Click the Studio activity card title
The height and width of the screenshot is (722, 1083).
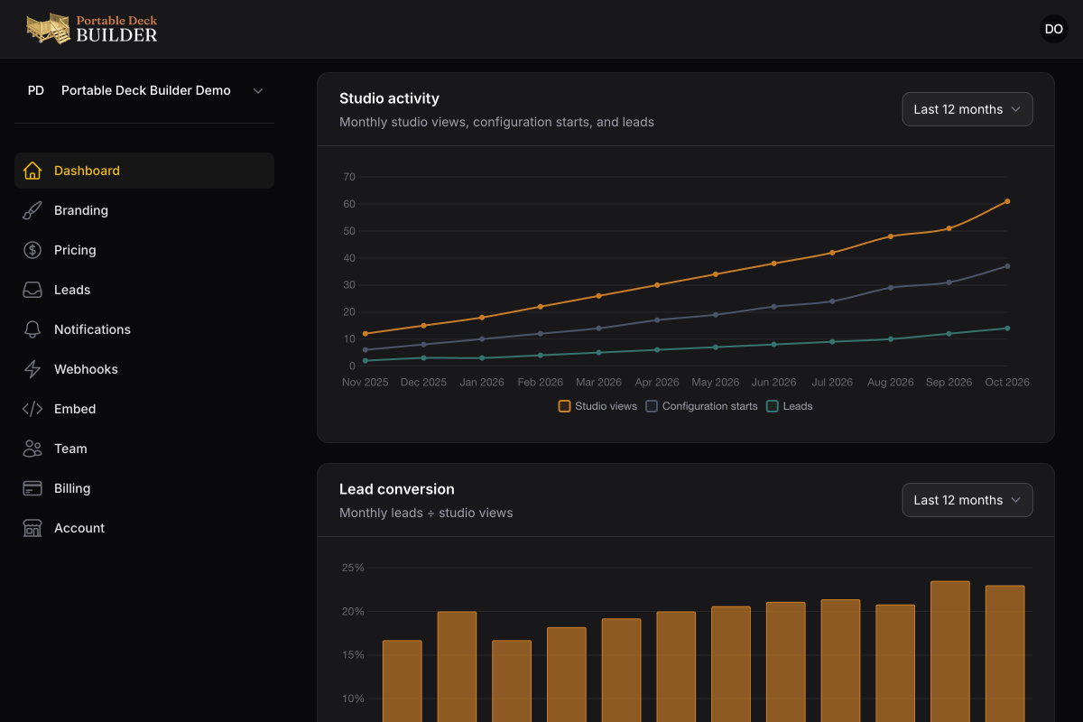point(390,98)
